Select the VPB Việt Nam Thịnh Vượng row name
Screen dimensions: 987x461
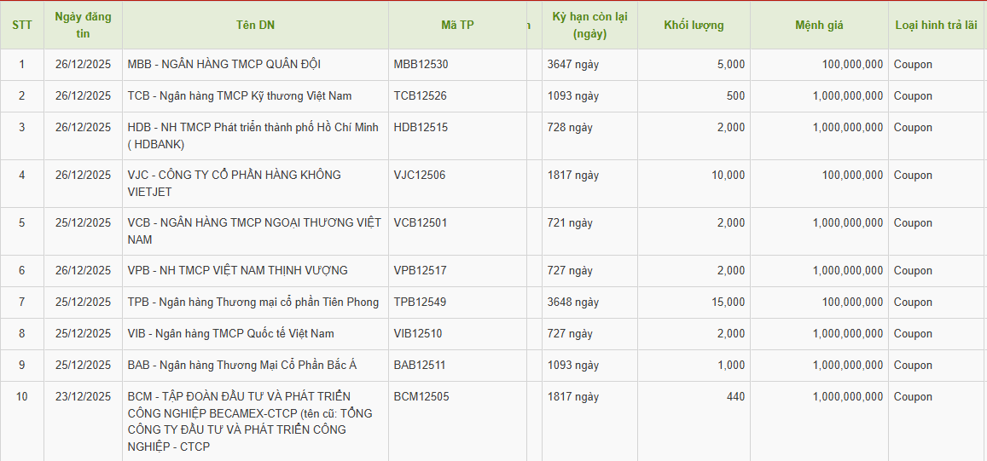(x=237, y=271)
